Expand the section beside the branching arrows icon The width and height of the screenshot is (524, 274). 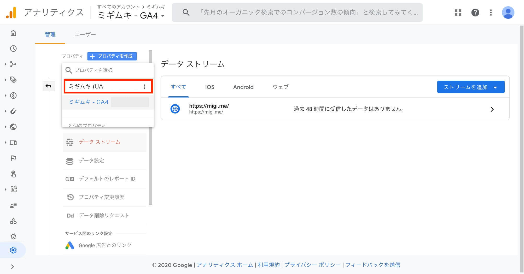(x=5, y=64)
